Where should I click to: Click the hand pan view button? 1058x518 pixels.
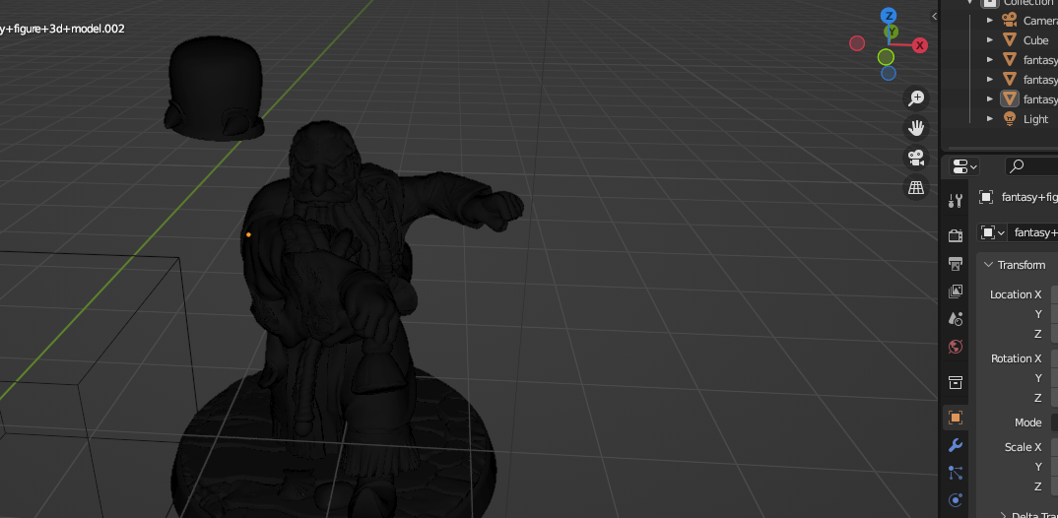click(x=915, y=127)
